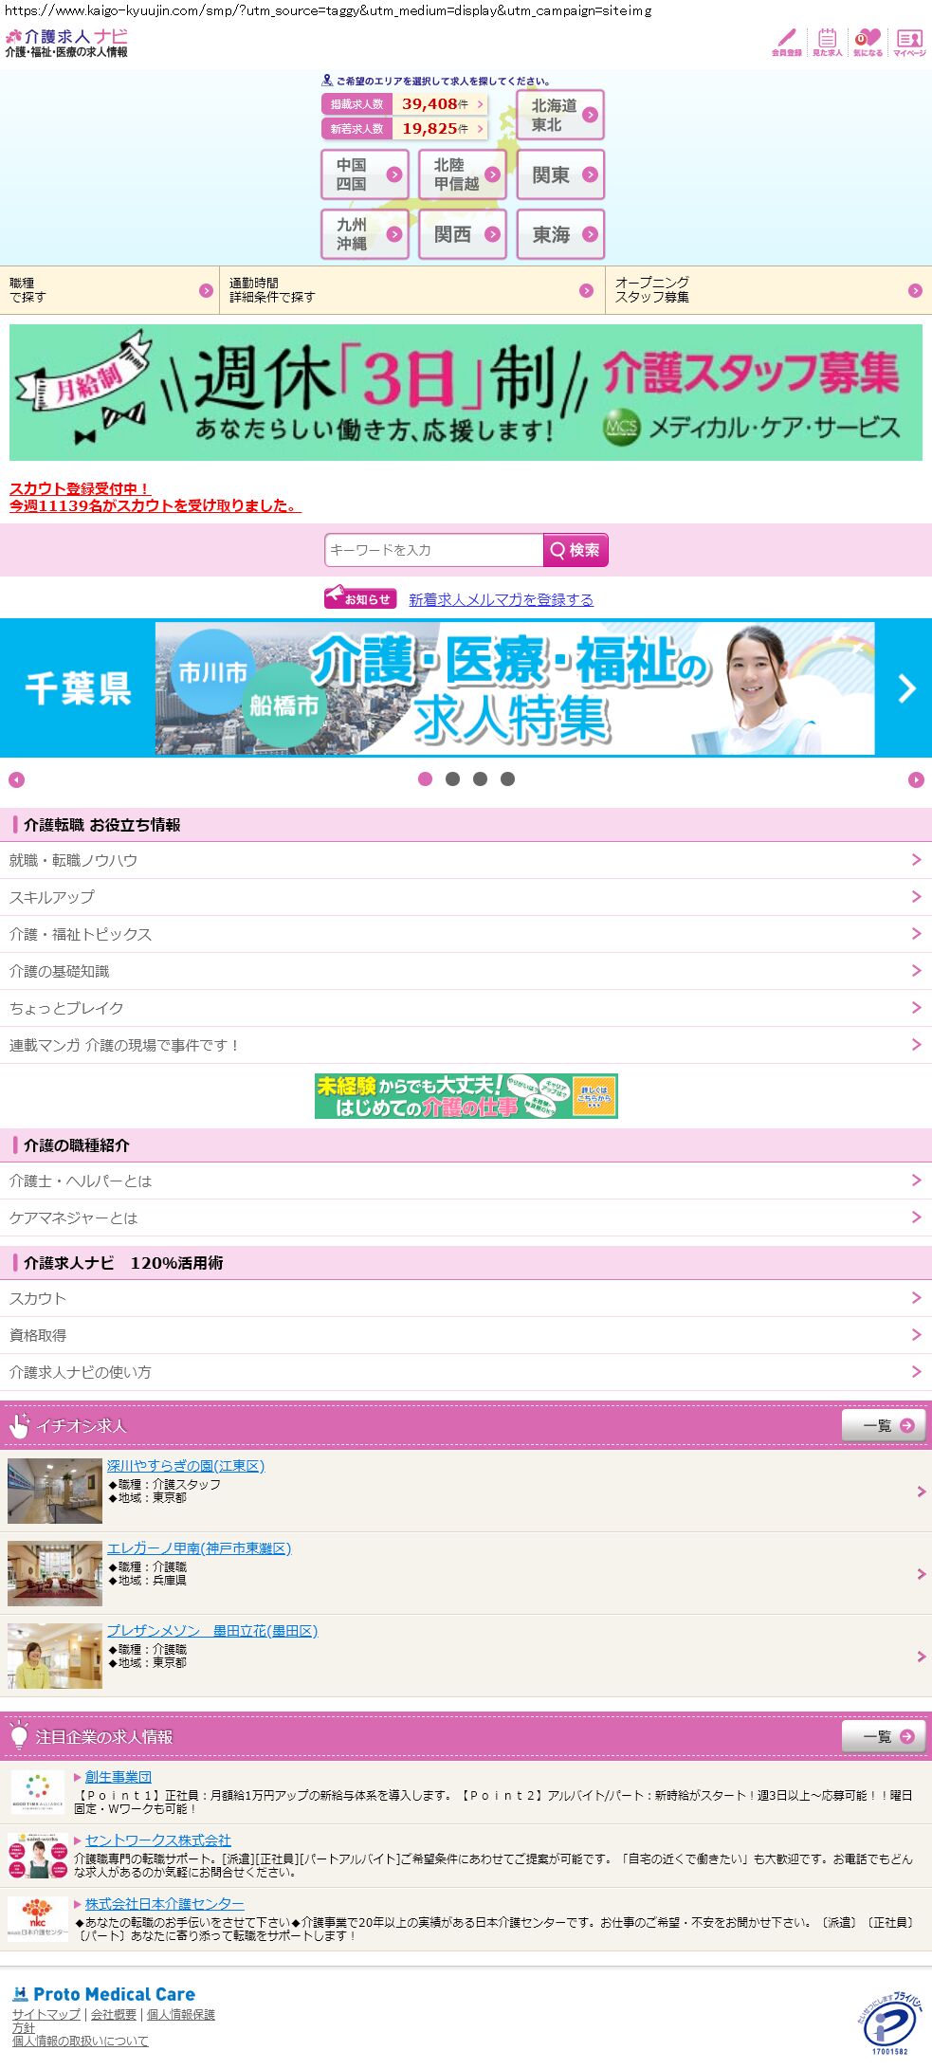Viewport: 932px width, 2069px height.
Task: Select the first carousel dot indicator
Action: (425, 779)
